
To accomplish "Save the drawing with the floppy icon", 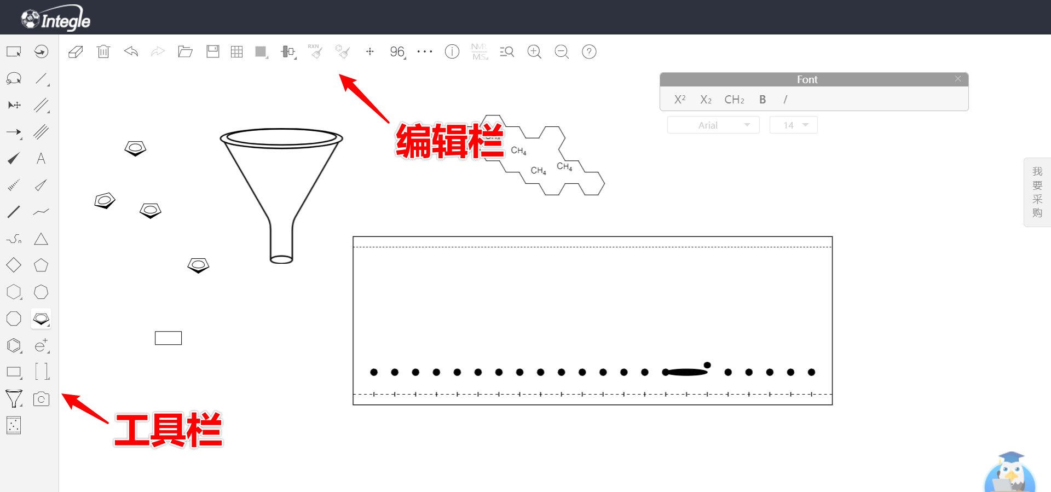I will tap(213, 51).
